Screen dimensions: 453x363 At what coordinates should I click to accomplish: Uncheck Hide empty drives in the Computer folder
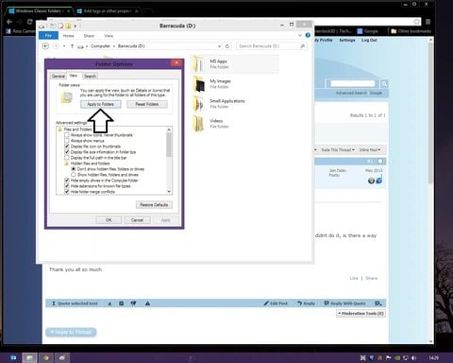(67, 181)
